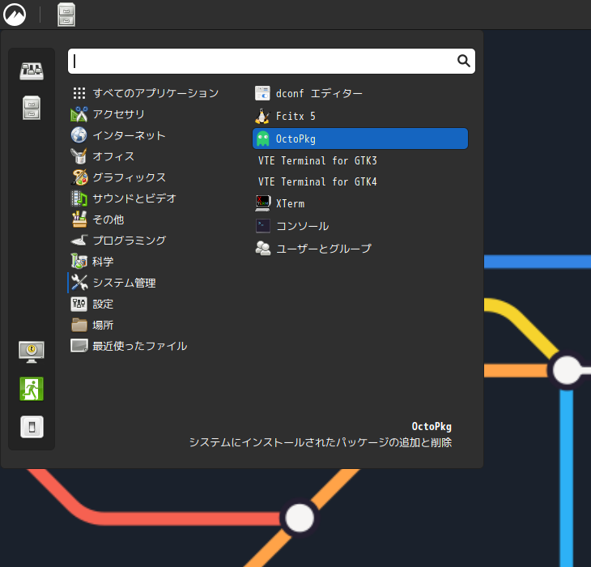Click the オフィス category icon

coord(79,156)
